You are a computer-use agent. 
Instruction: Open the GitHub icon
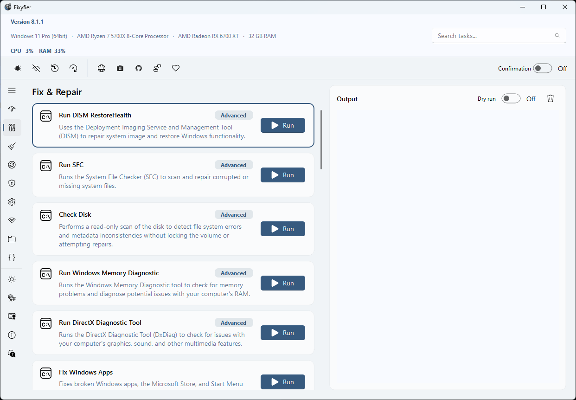139,68
